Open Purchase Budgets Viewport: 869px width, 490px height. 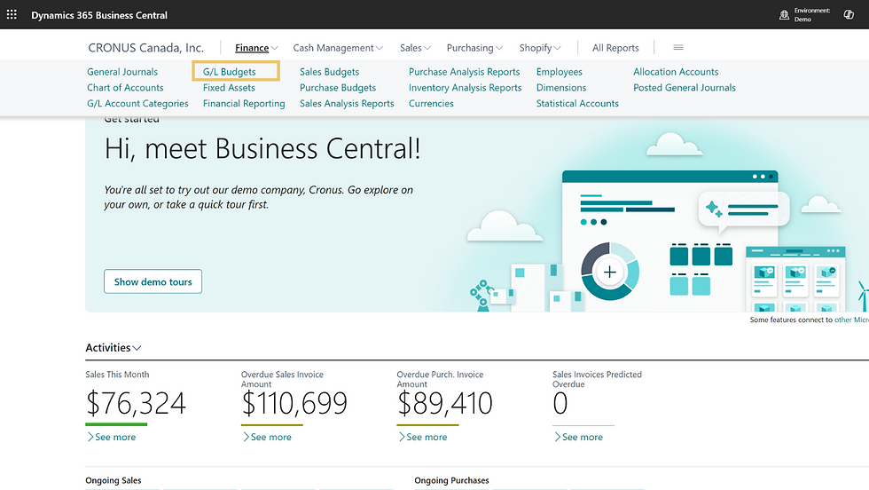(338, 88)
